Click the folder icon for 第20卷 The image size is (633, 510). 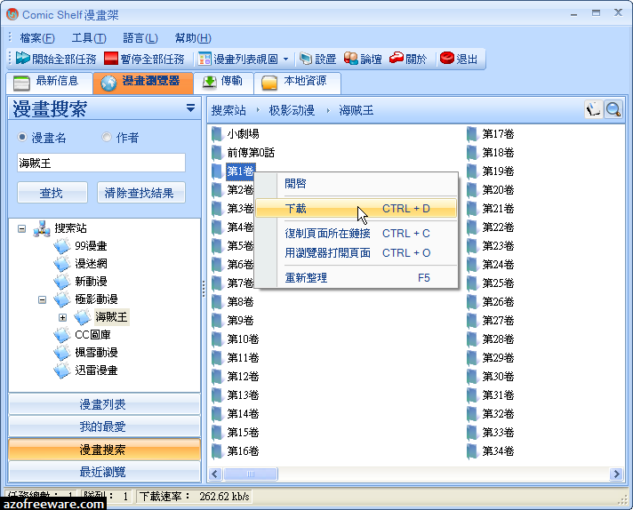coord(472,190)
